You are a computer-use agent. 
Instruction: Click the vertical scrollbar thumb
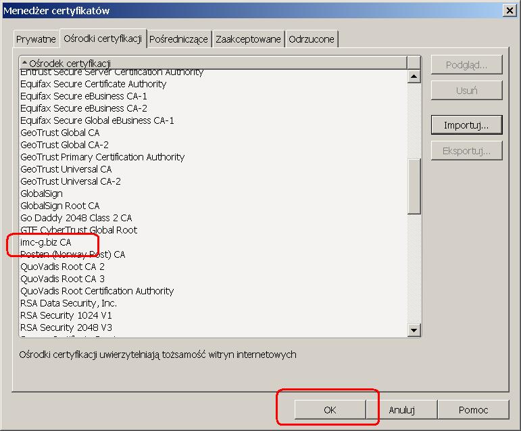tap(414, 185)
